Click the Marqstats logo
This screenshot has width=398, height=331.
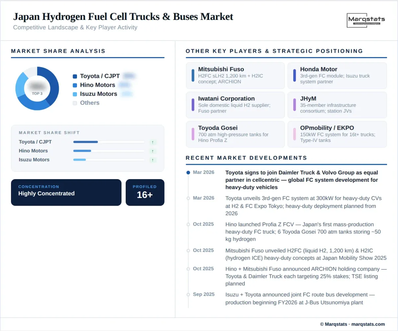point(366,21)
